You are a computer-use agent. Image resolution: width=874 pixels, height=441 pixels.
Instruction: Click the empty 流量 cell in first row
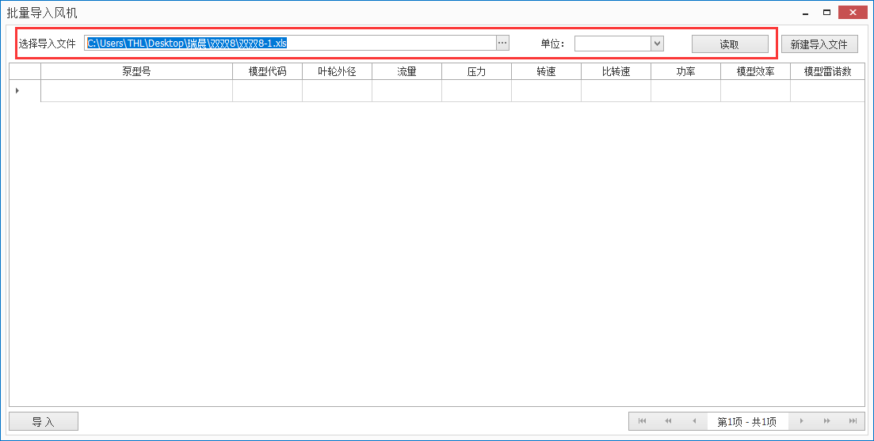pyautogui.click(x=407, y=91)
